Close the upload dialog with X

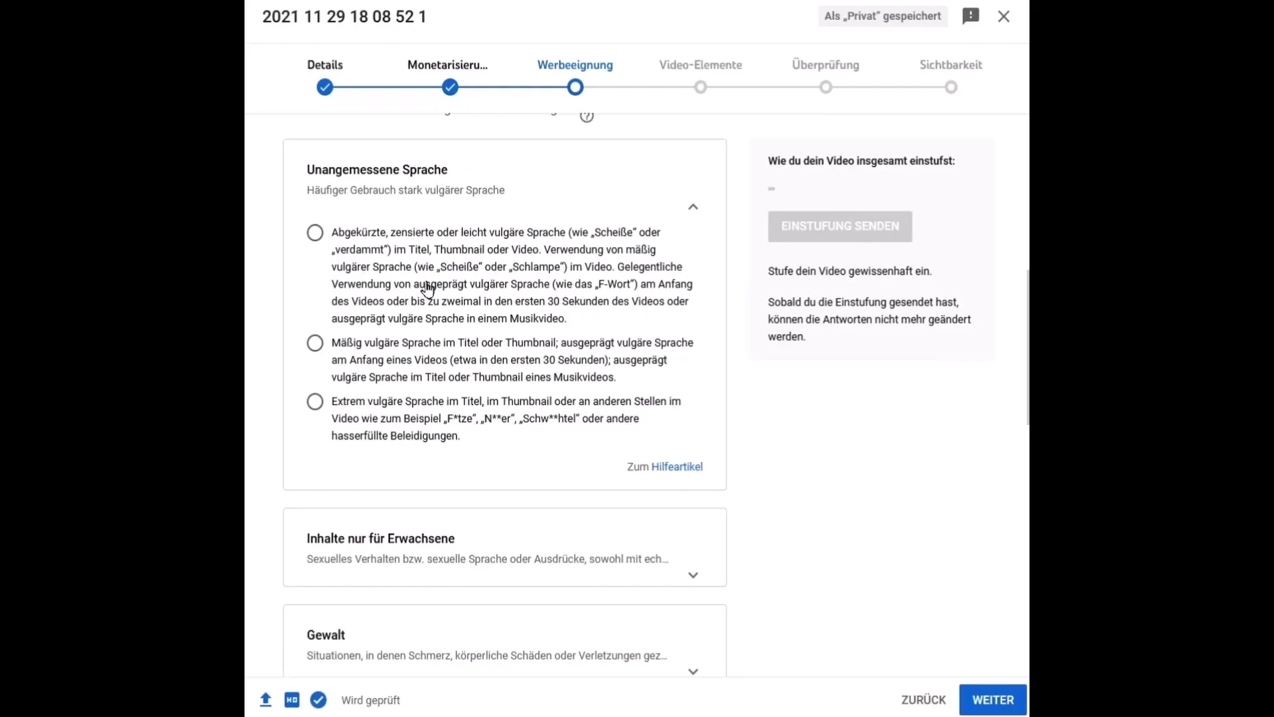coord(1003,17)
